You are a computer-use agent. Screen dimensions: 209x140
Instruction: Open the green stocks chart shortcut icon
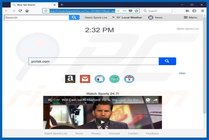coord(114,79)
